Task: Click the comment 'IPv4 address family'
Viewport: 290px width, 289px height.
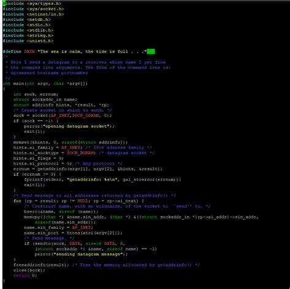Action: (119, 148)
